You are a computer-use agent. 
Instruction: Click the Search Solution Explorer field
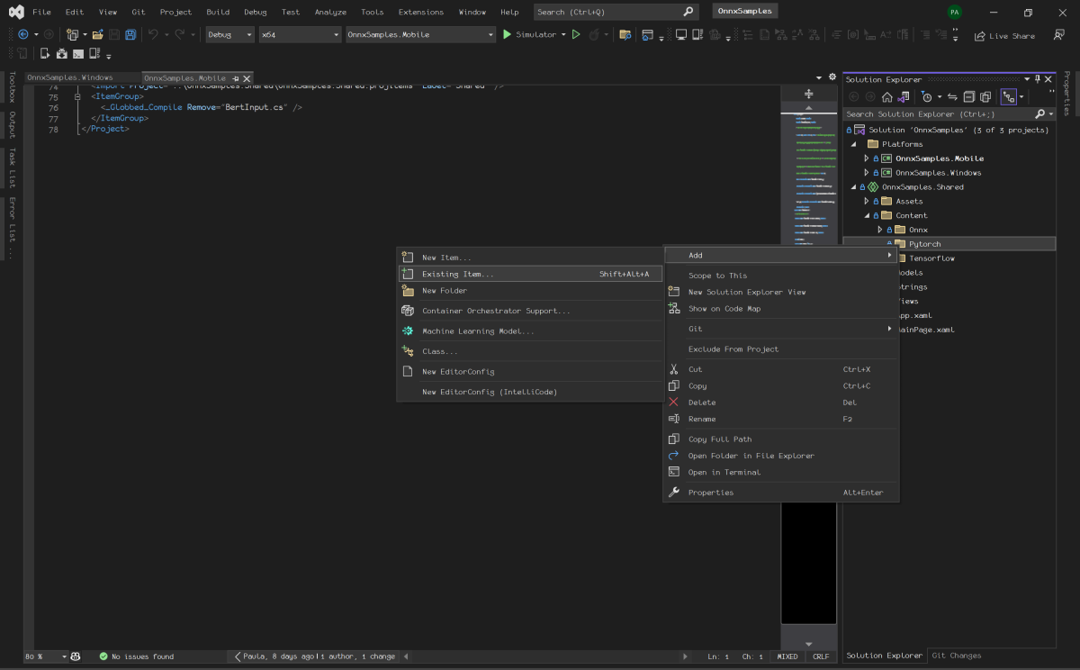coord(936,114)
